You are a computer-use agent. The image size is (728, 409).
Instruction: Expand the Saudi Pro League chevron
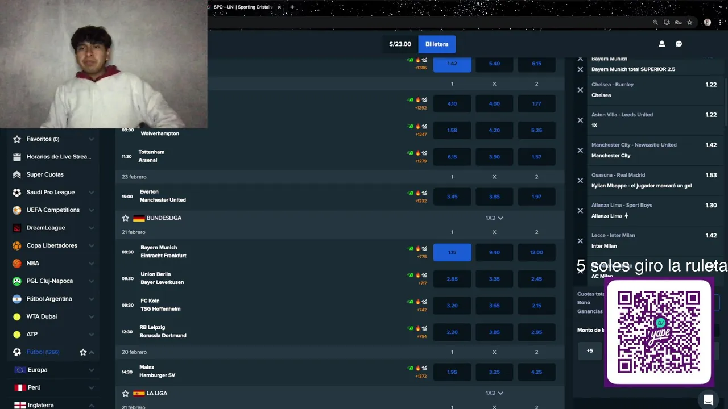(x=91, y=192)
